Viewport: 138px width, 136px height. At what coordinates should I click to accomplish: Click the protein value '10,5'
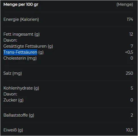click(129, 130)
